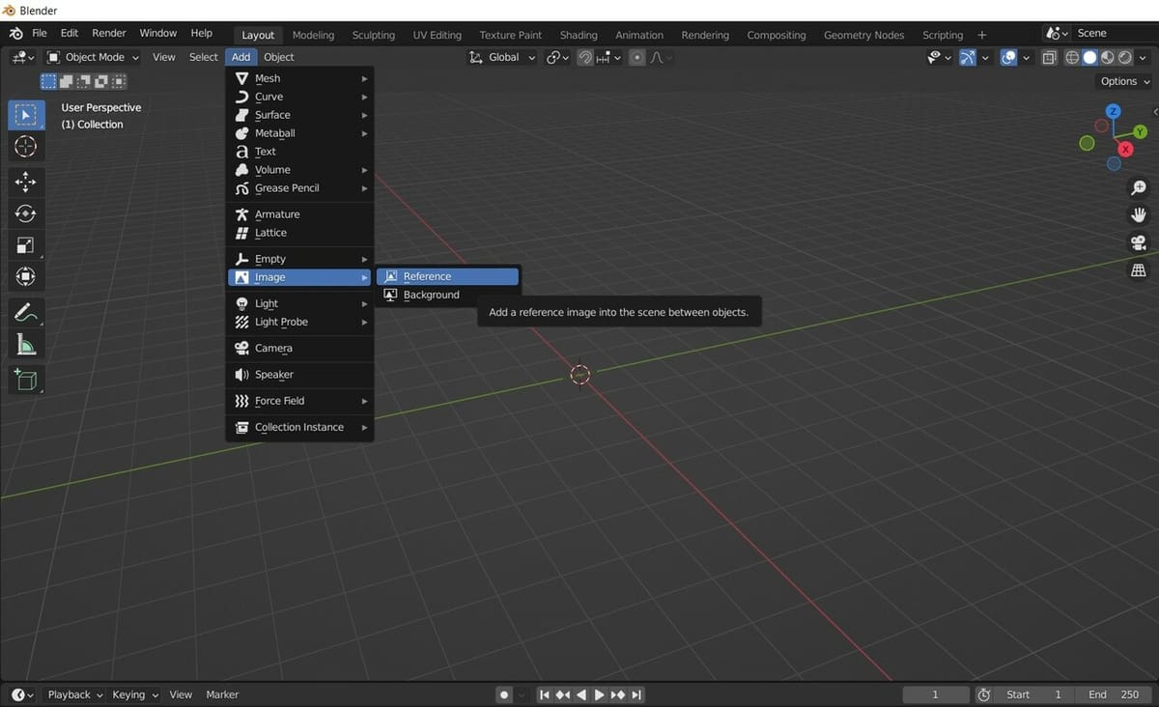Expand the sidebar arrow at viewport edge
This screenshot has width=1159, height=707.
(1155, 112)
